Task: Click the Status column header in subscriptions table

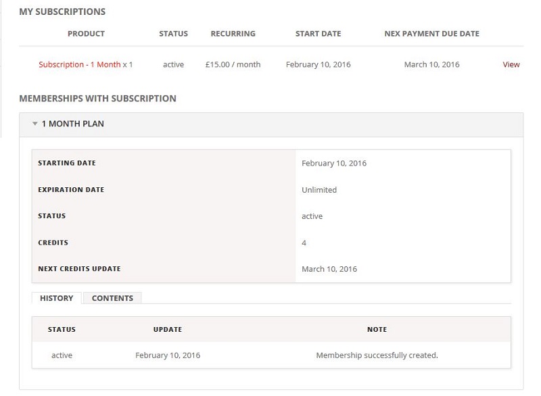Action: [174, 34]
